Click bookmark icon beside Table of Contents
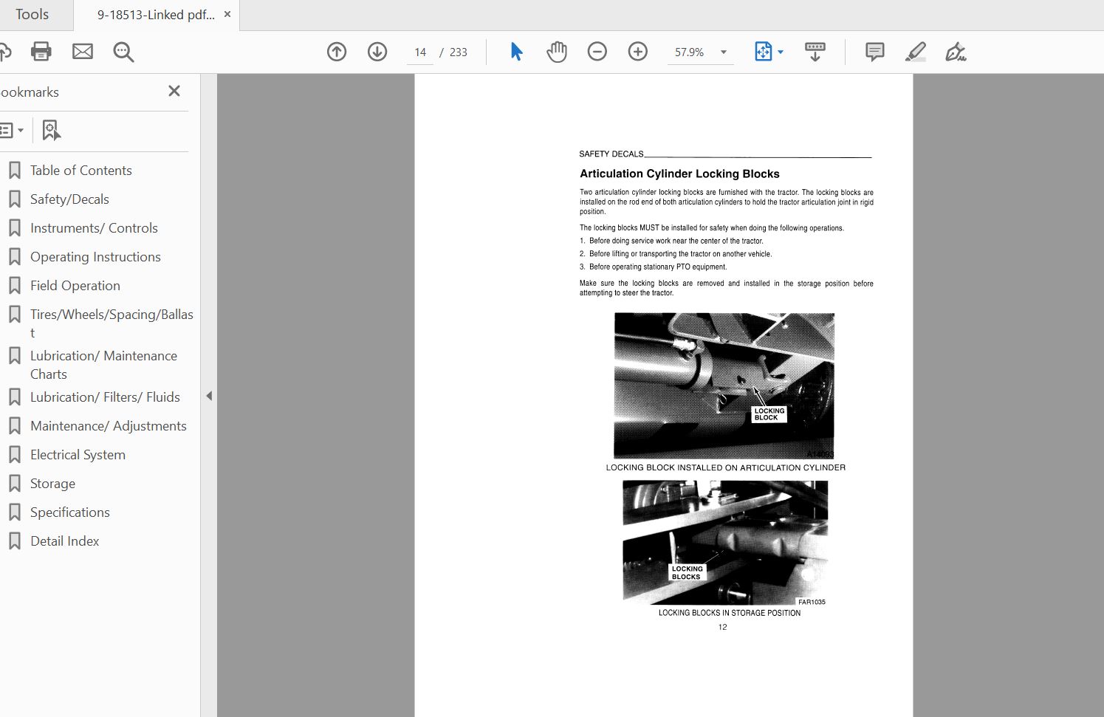 (x=15, y=171)
